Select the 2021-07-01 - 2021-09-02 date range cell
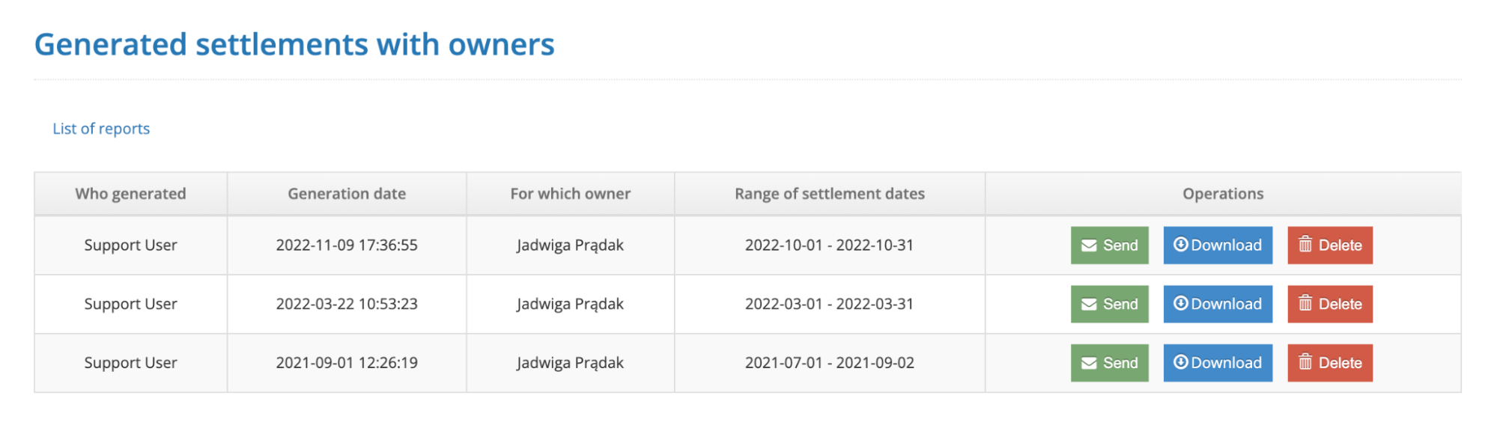The width and height of the screenshot is (1497, 440). tap(829, 363)
